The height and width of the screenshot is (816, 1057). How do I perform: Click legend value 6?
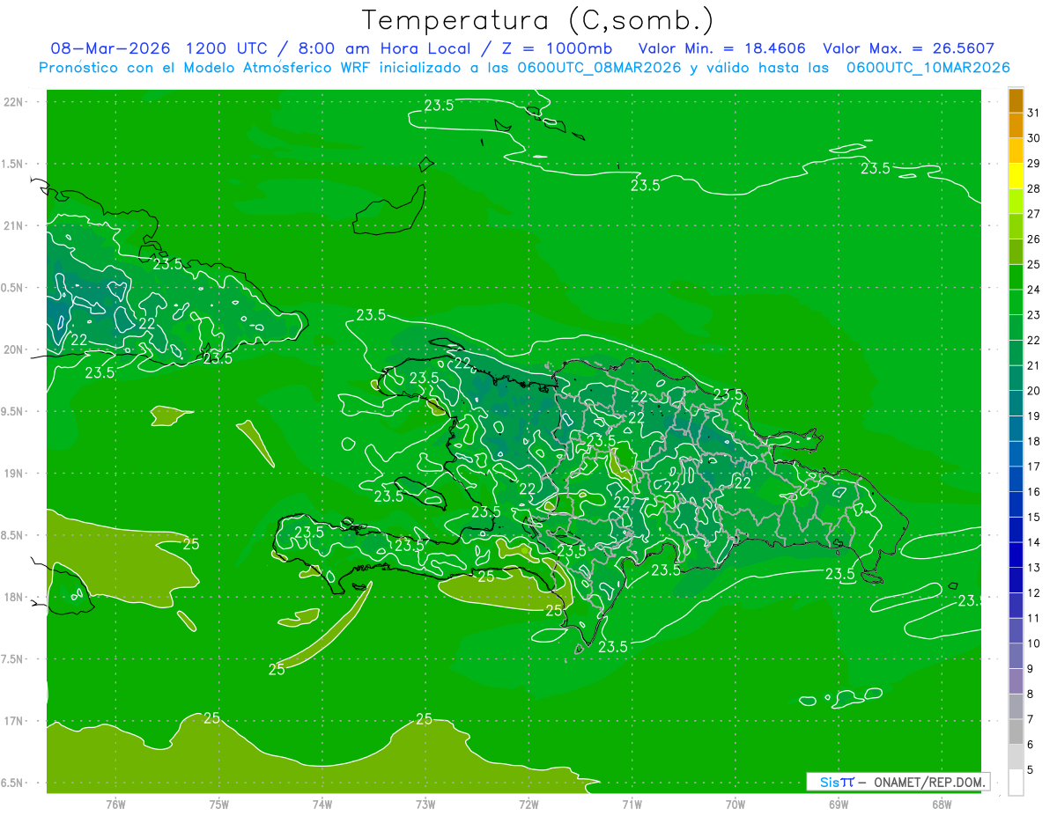point(1031,745)
